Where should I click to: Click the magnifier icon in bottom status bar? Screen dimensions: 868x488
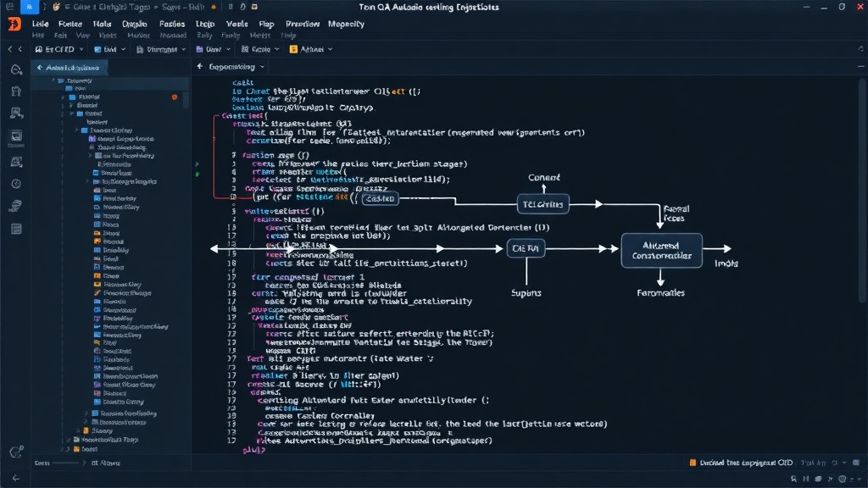point(793,479)
